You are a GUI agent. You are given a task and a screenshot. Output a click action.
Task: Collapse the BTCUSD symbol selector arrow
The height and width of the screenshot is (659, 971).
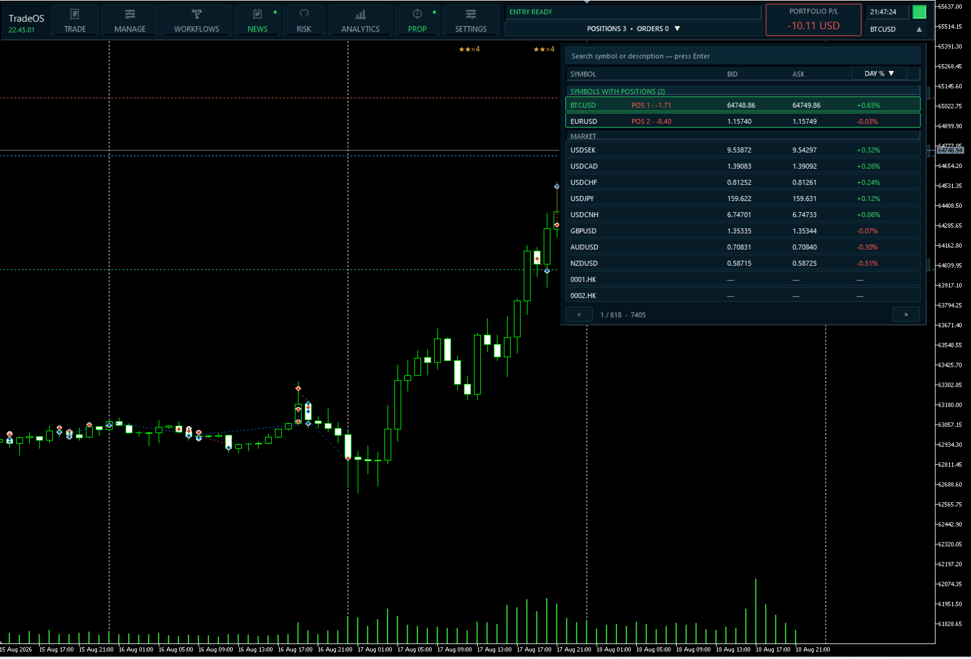pos(919,29)
